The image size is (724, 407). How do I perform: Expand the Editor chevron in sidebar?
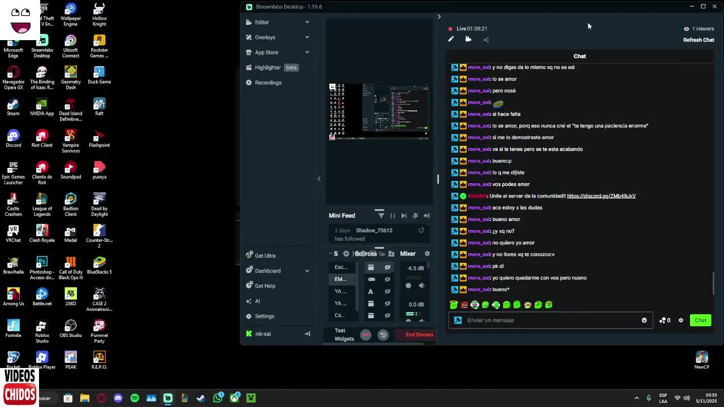tap(307, 22)
